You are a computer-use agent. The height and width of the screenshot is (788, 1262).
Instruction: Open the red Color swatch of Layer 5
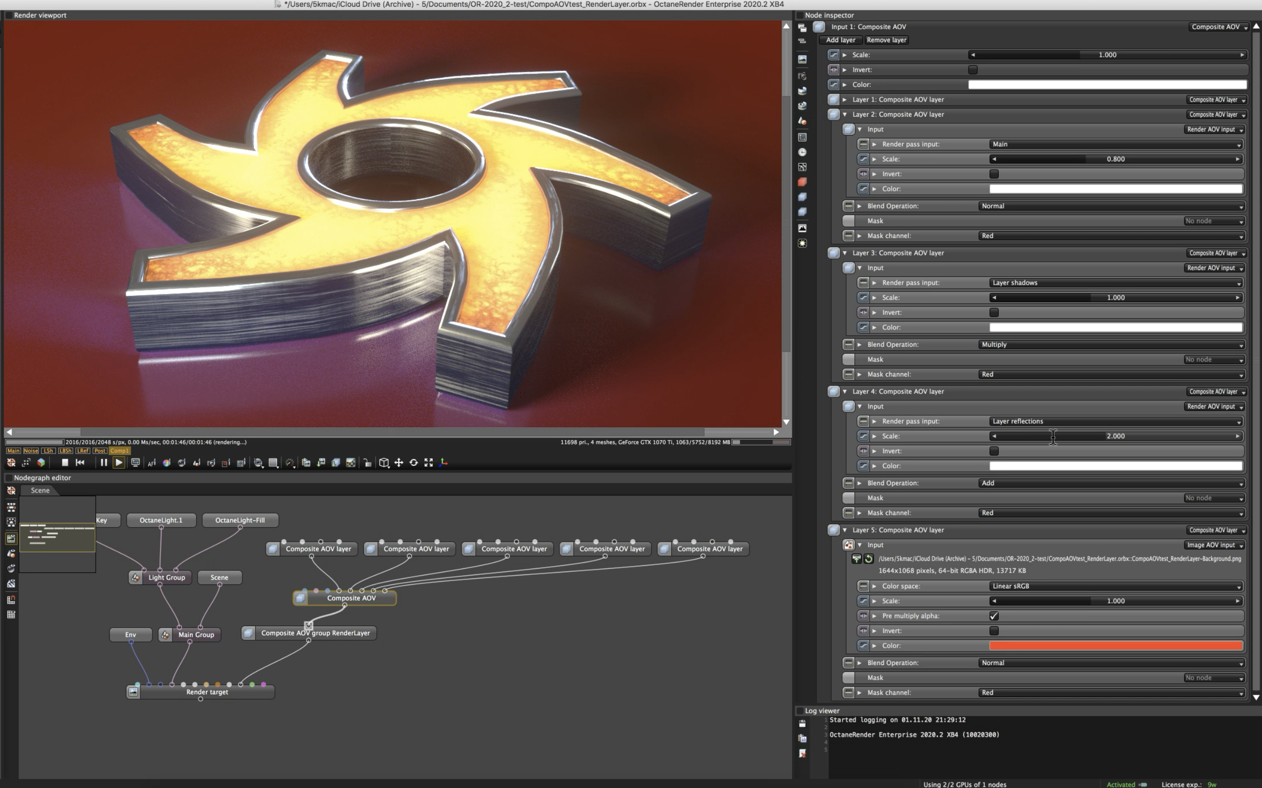click(x=1115, y=646)
